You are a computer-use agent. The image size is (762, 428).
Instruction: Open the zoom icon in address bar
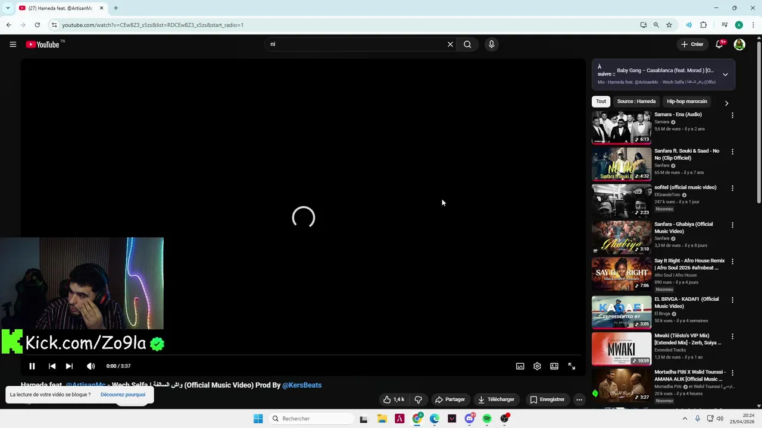(x=656, y=25)
